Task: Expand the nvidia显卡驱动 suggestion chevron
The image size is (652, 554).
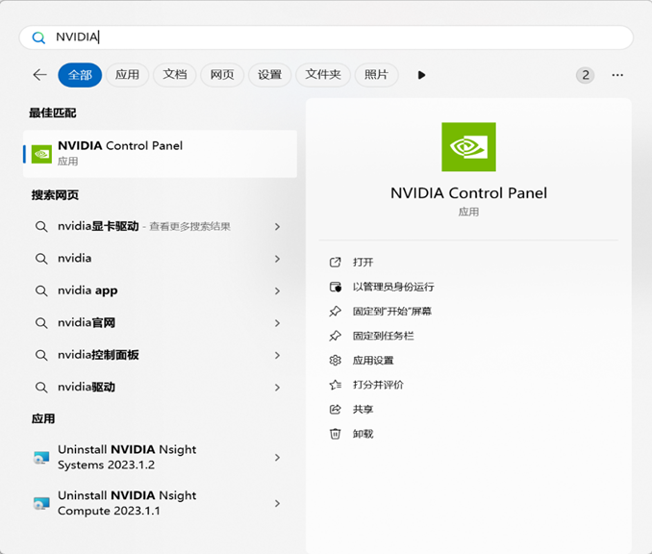Action: pyautogui.click(x=277, y=227)
